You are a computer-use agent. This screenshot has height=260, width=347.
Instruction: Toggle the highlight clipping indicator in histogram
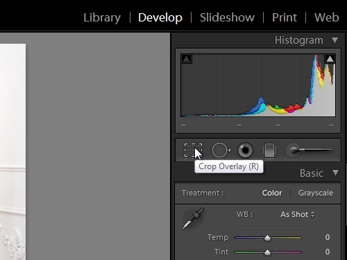coord(330,59)
